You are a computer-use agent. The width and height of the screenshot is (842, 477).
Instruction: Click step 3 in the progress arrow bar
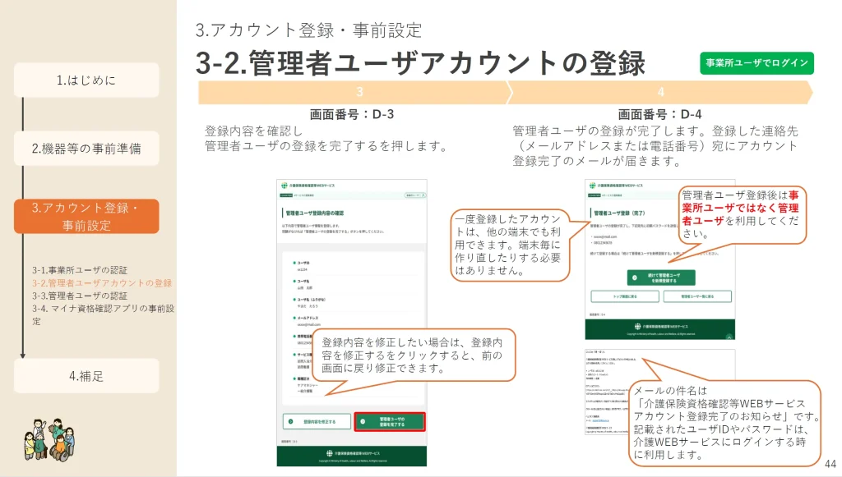359,93
